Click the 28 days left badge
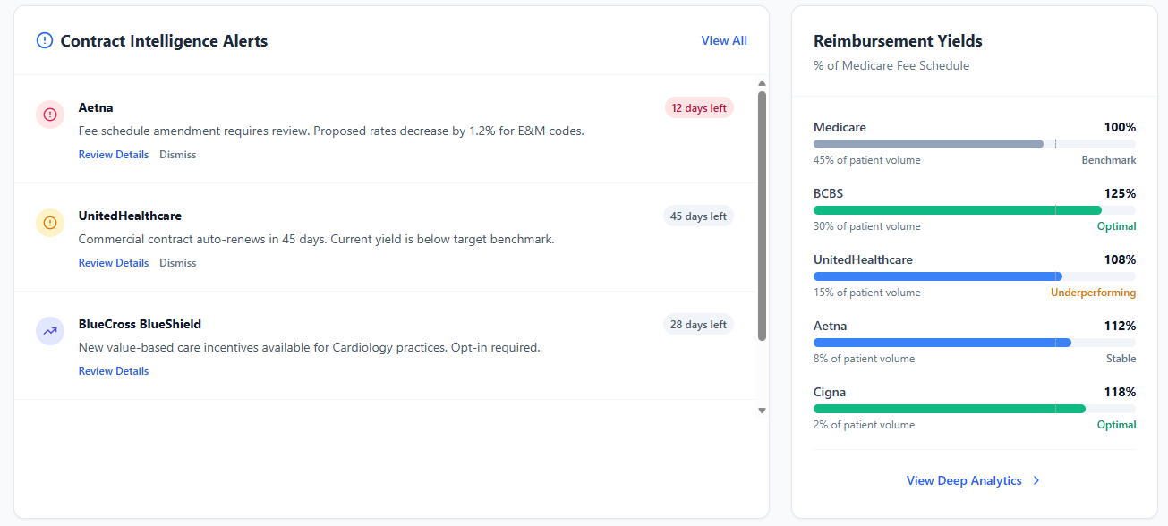 pyautogui.click(x=698, y=325)
